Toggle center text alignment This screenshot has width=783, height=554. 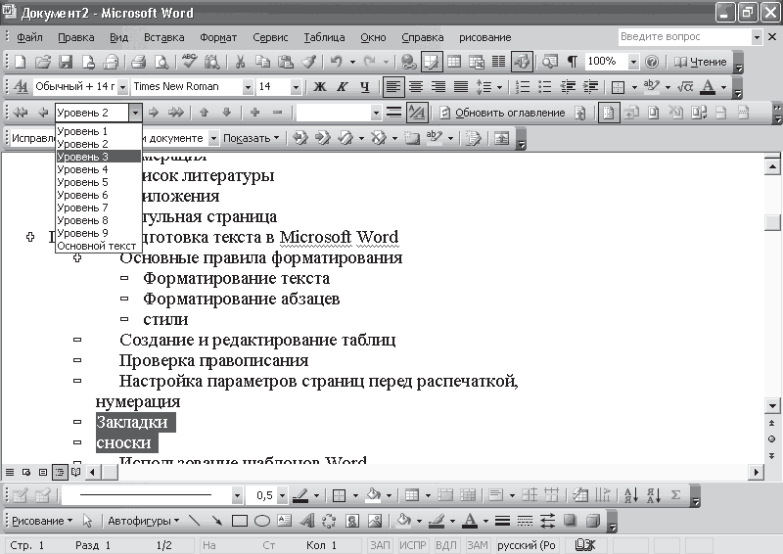[x=414, y=87]
